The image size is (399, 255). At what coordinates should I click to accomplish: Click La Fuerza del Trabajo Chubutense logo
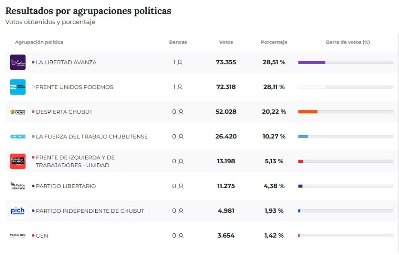(x=18, y=137)
